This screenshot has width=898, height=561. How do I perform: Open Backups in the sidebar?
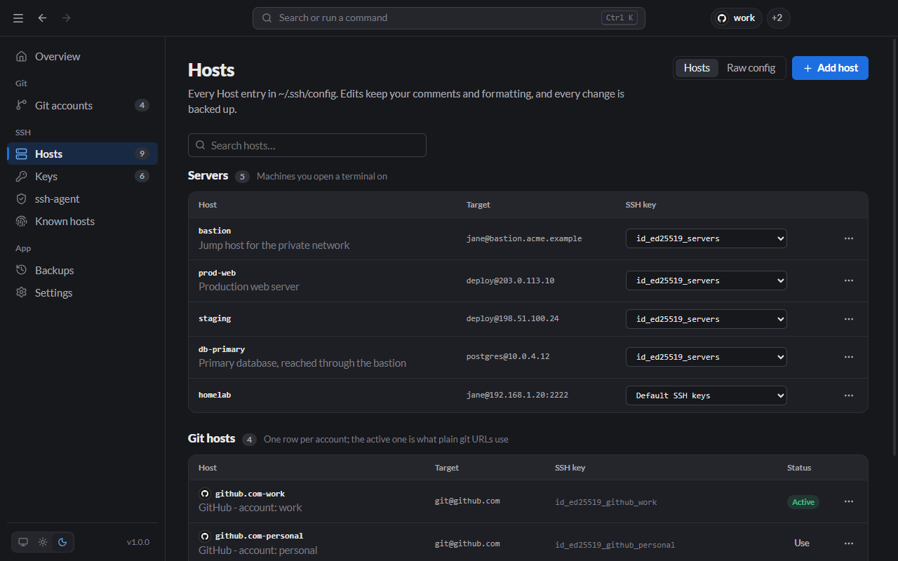(82, 271)
